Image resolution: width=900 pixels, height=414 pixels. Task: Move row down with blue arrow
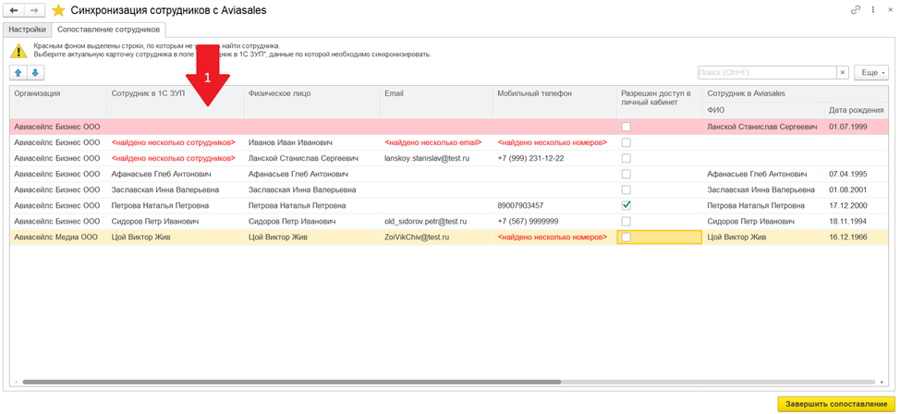pos(35,72)
